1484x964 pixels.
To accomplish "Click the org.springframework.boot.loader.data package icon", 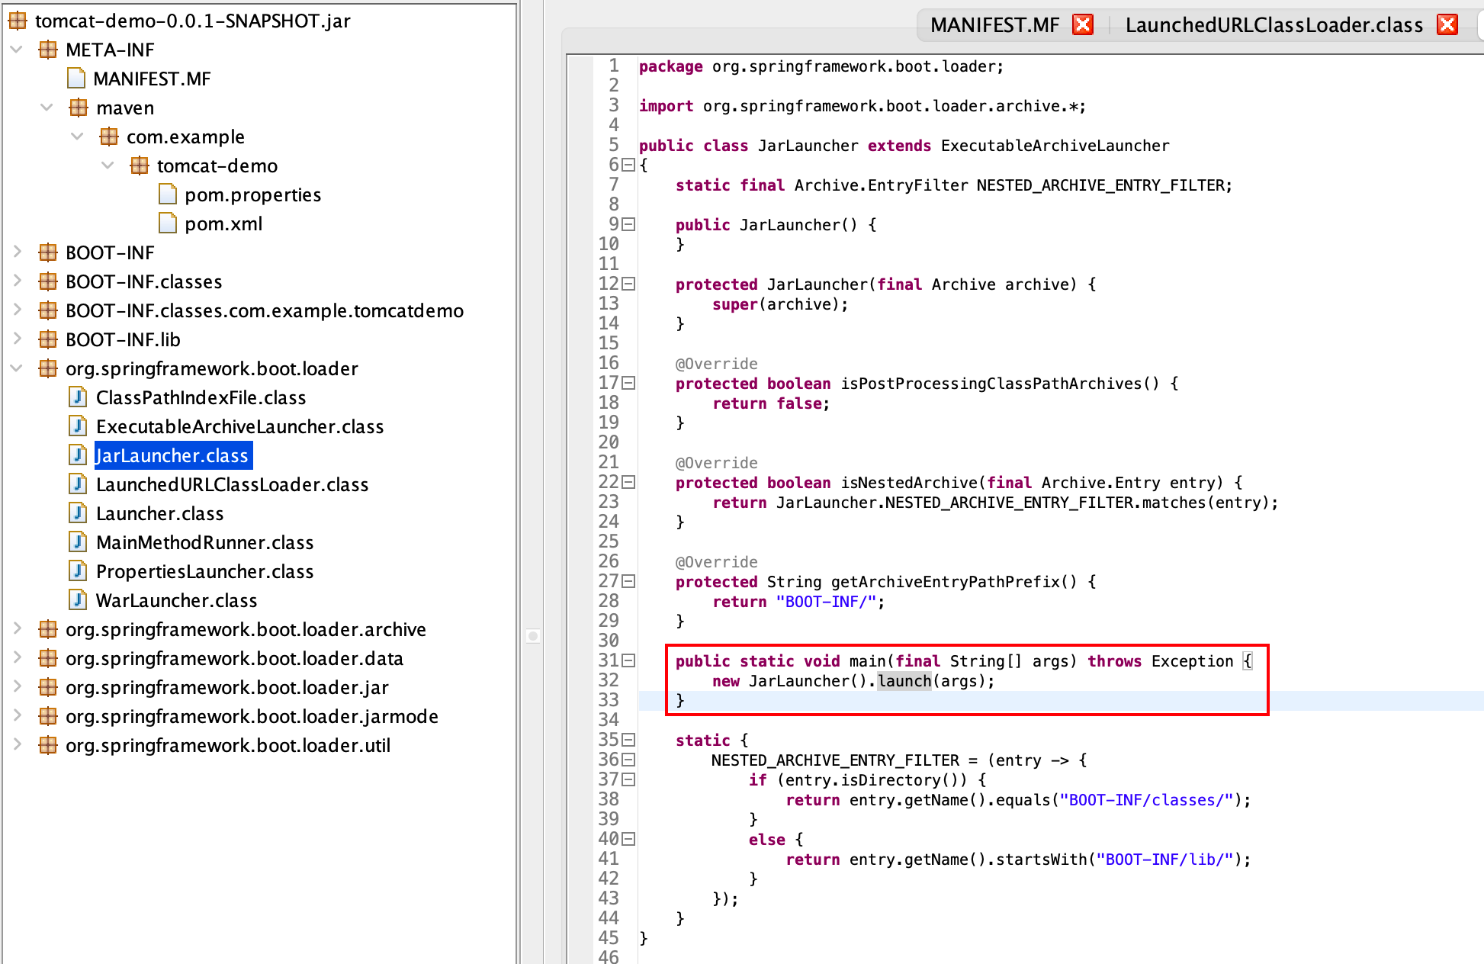I will click(x=48, y=658).
